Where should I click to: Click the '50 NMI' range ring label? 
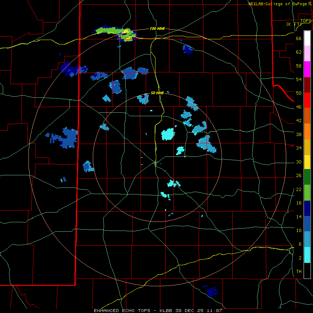[157, 93]
